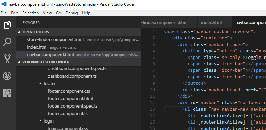Switch to the store-finder.component.html tab
This screenshot has width=266, height=130.
click(x=169, y=23)
